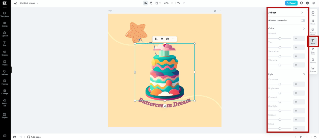Image resolution: width=319 pixels, height=140 pixels.
Task: Open the Templates panel
Action: tap(5, 14)
